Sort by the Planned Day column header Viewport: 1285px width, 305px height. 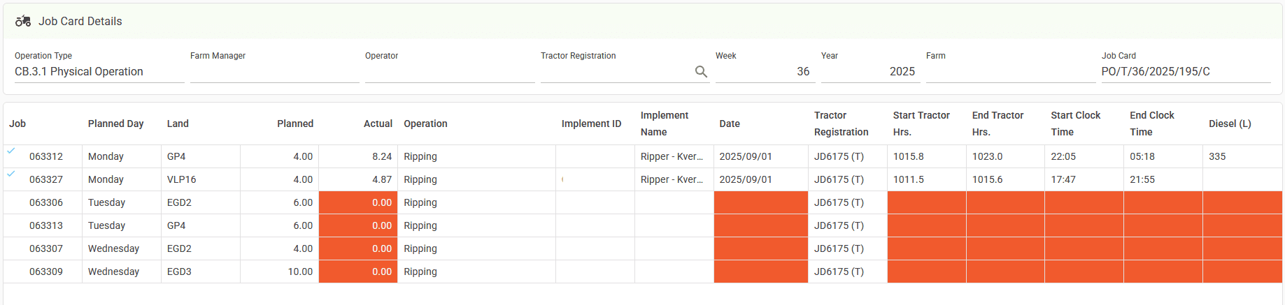coord(115,124)
